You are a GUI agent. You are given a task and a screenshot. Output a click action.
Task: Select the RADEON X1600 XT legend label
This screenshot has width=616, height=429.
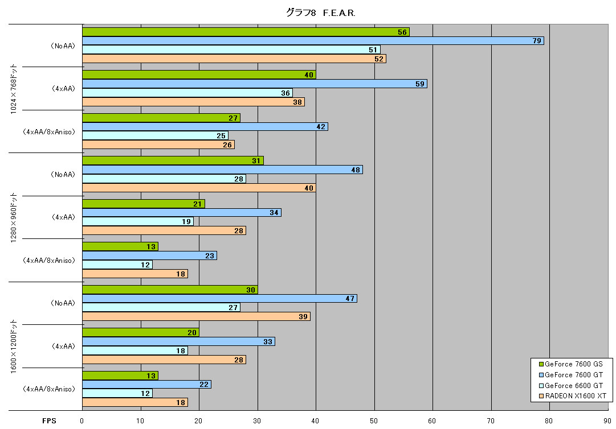click(x=576, y=396)
